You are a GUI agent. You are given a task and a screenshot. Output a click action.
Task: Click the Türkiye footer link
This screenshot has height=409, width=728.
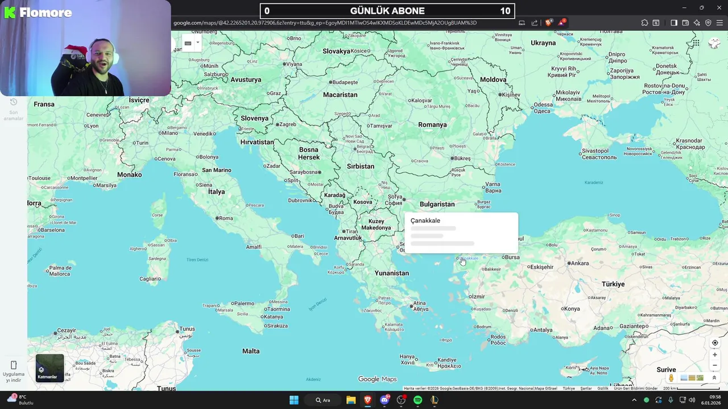tap(569, 389)
